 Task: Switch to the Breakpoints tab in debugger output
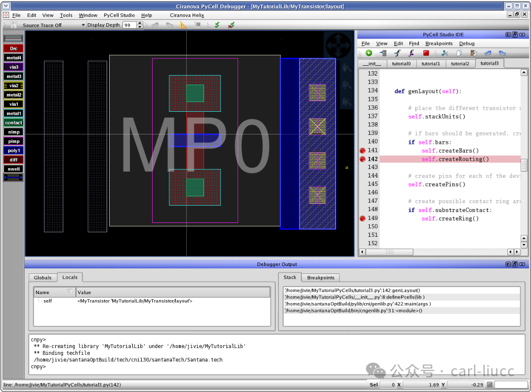(x=321, y=277)
